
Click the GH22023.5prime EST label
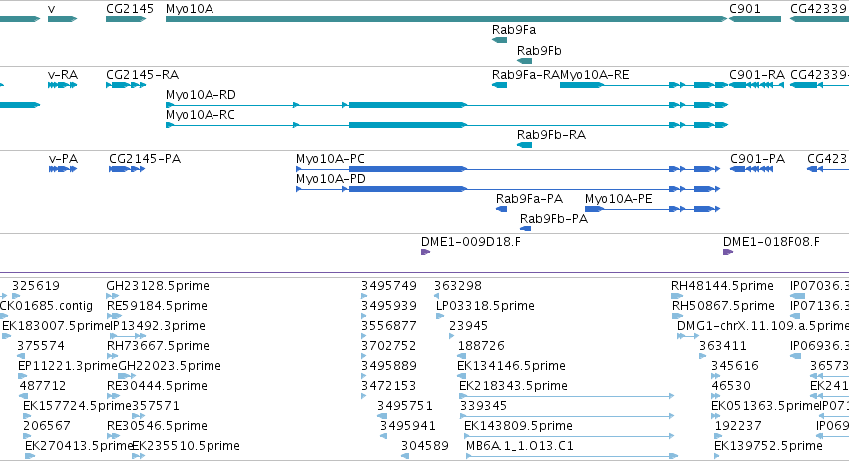[x=170, y=366]
